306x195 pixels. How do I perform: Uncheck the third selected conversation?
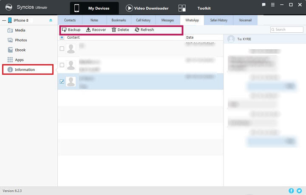[x=62, y=82]
